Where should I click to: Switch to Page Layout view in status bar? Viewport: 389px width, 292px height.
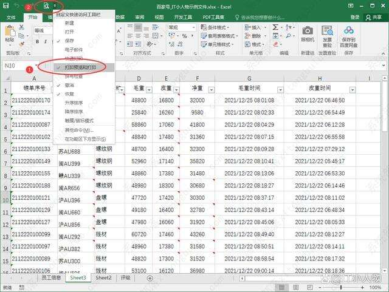(x=296, y=287)
